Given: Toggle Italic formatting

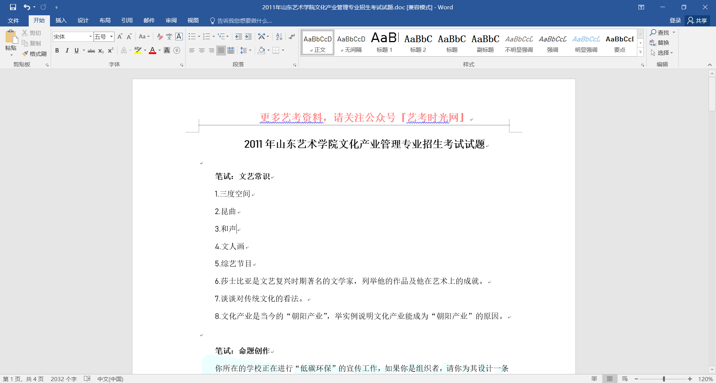Looking at the screenshot, I should click(67, 50).
